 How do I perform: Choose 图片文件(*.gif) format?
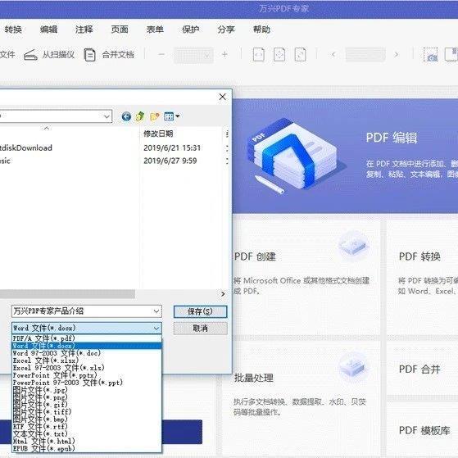(x=87, y=405)
